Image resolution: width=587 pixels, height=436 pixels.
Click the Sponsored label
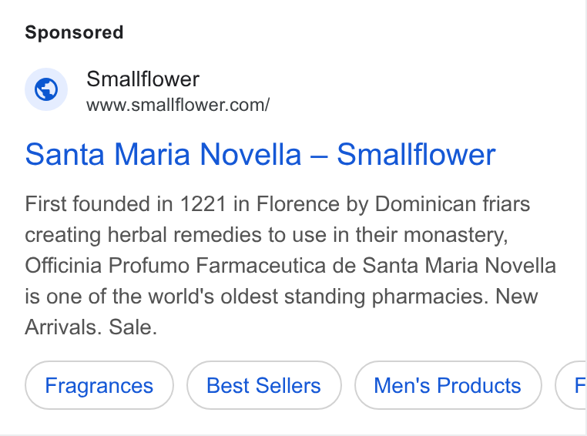pos(74,32)
